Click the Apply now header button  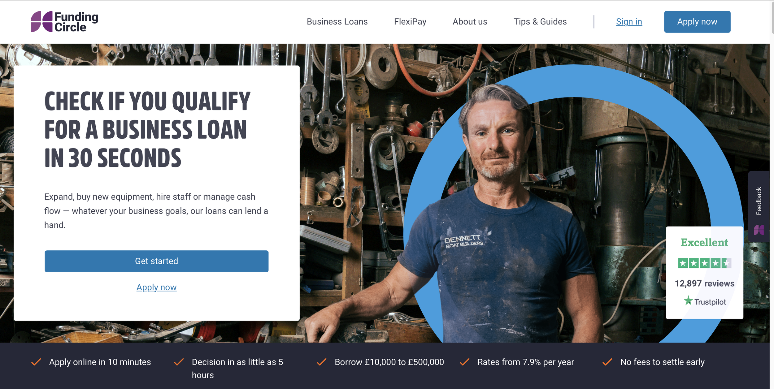click(697, 22)
